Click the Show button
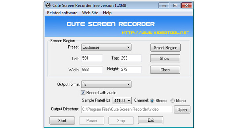Screen dimensions: 242x129 [x=165, y=58]
